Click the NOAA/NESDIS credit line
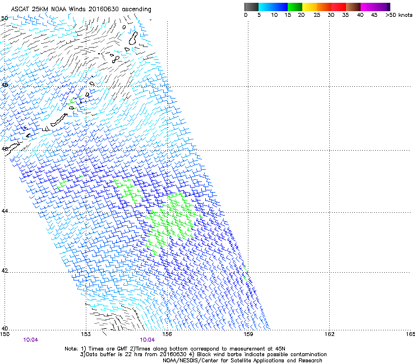This screenshot has width=415, height=364. pos(242,361)
